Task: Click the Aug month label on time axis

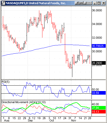Action: pos(6,121)
